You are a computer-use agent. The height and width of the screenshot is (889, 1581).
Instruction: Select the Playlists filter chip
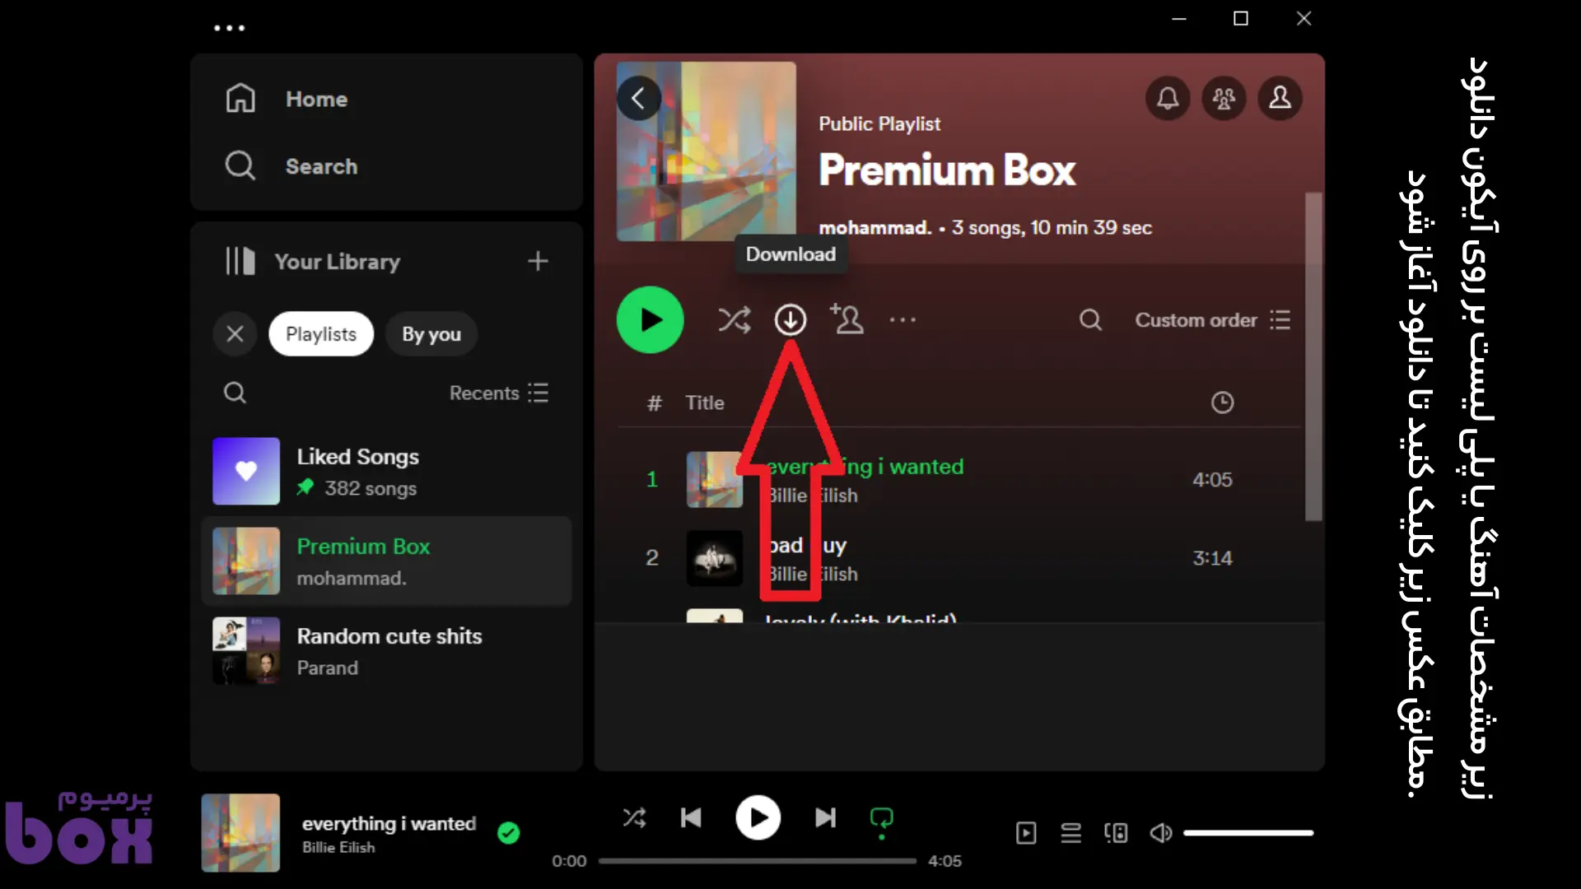click(321, 334)
